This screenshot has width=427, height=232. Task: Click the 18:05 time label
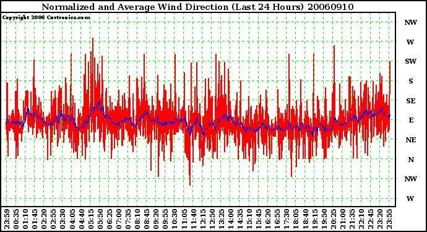pos(296,219)
